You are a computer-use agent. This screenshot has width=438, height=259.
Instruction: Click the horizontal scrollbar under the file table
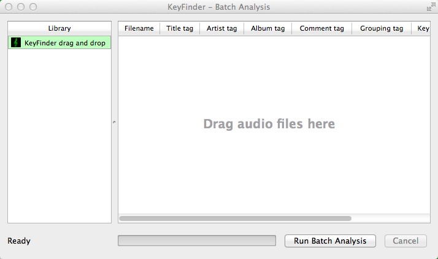[x=235, y=218]
